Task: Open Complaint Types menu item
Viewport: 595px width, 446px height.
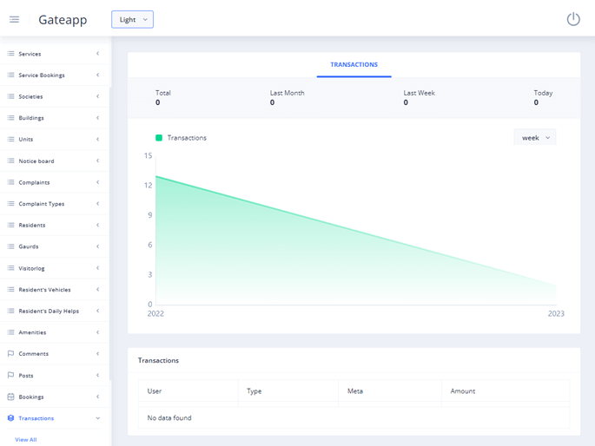Action: (55, 204)
